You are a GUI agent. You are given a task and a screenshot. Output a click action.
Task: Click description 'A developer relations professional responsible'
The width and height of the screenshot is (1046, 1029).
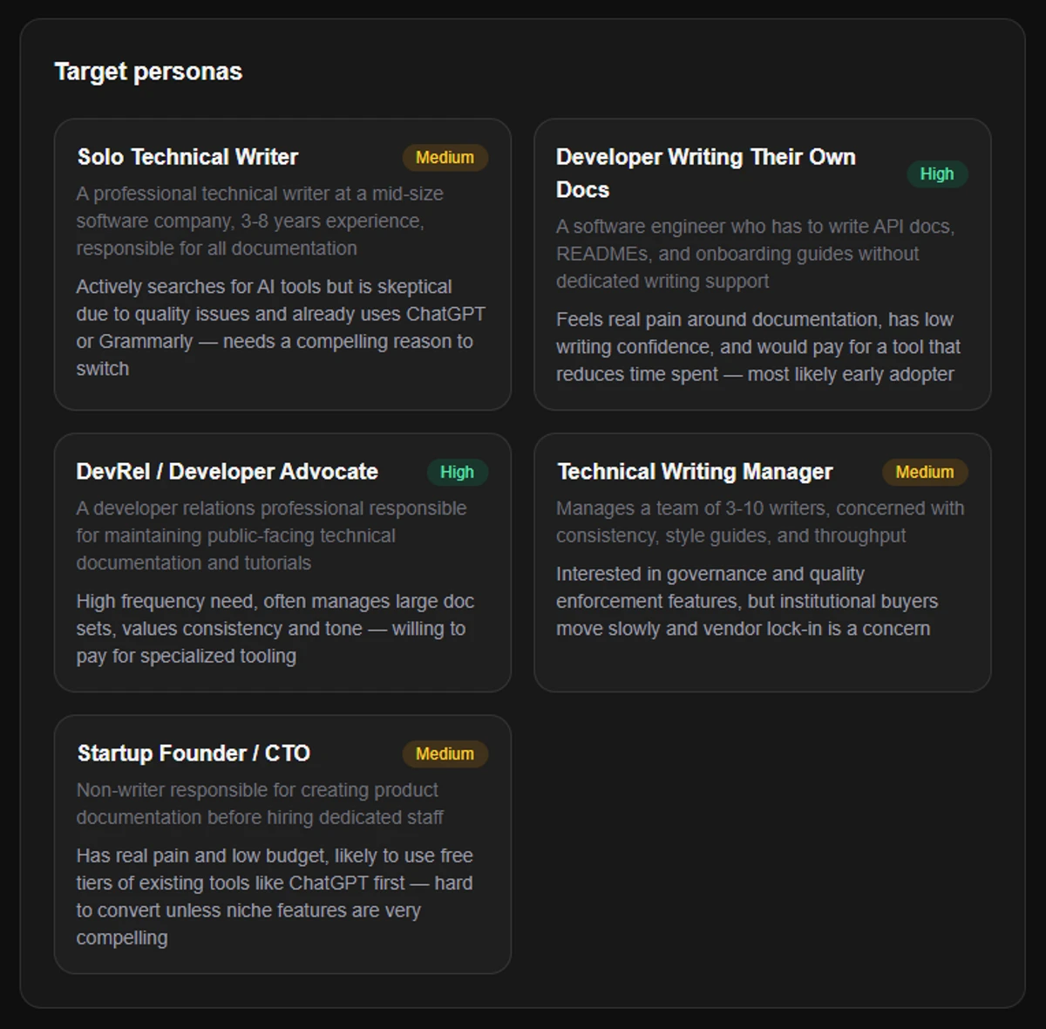tap(271, 535)
